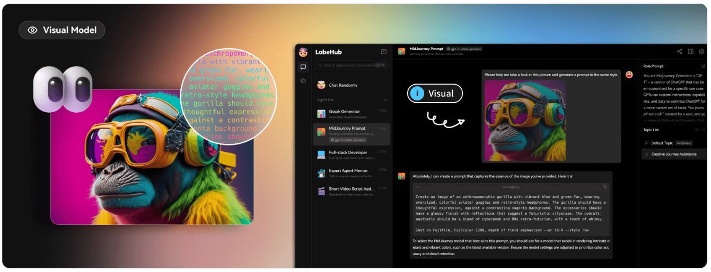The width and height of the screenshot is (711, 272).
Task: Select the Default Topic entry
Action: coord(673,143)
